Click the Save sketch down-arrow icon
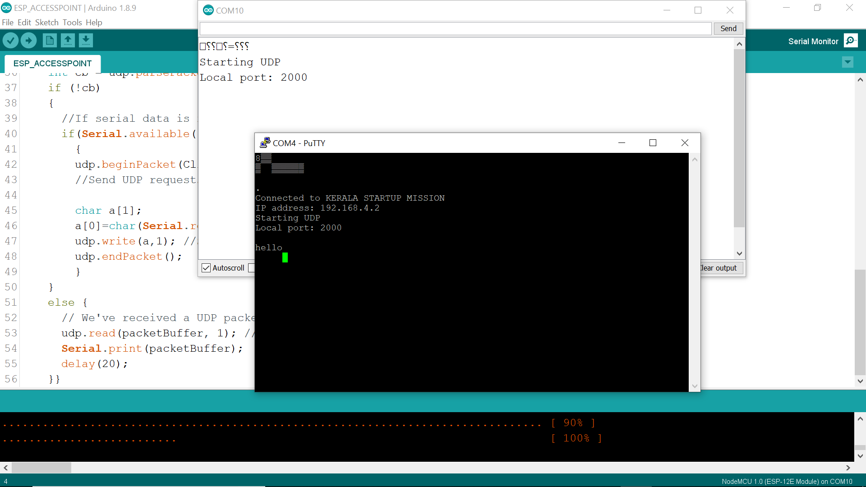Viewport: 866px width, 487px height. [x=86, y=41]
